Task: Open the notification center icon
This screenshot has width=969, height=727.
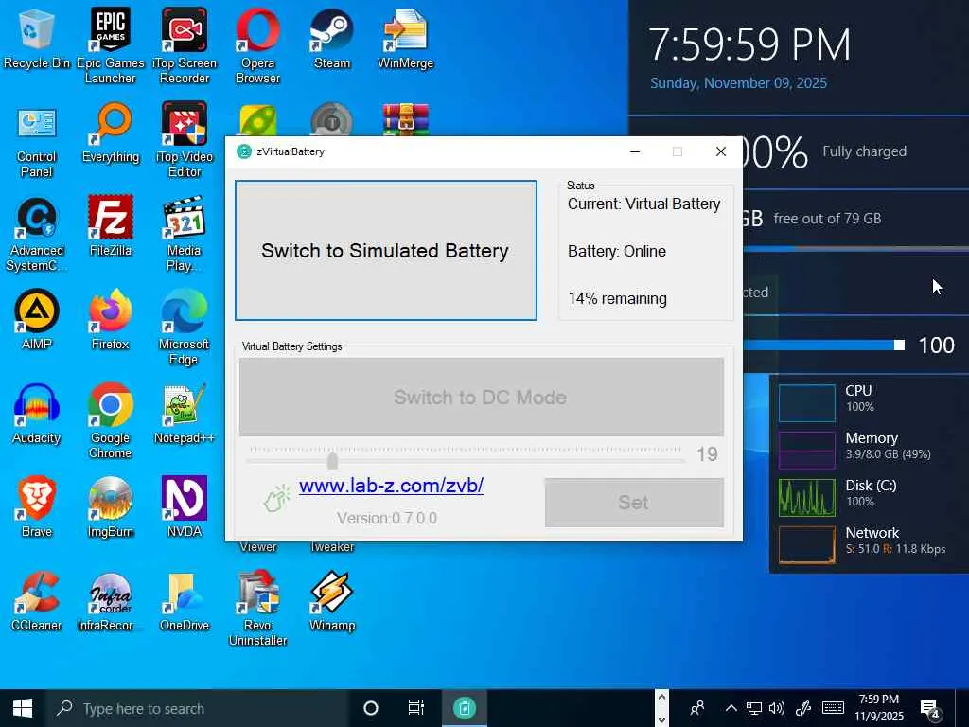Action: pos(931,710)
